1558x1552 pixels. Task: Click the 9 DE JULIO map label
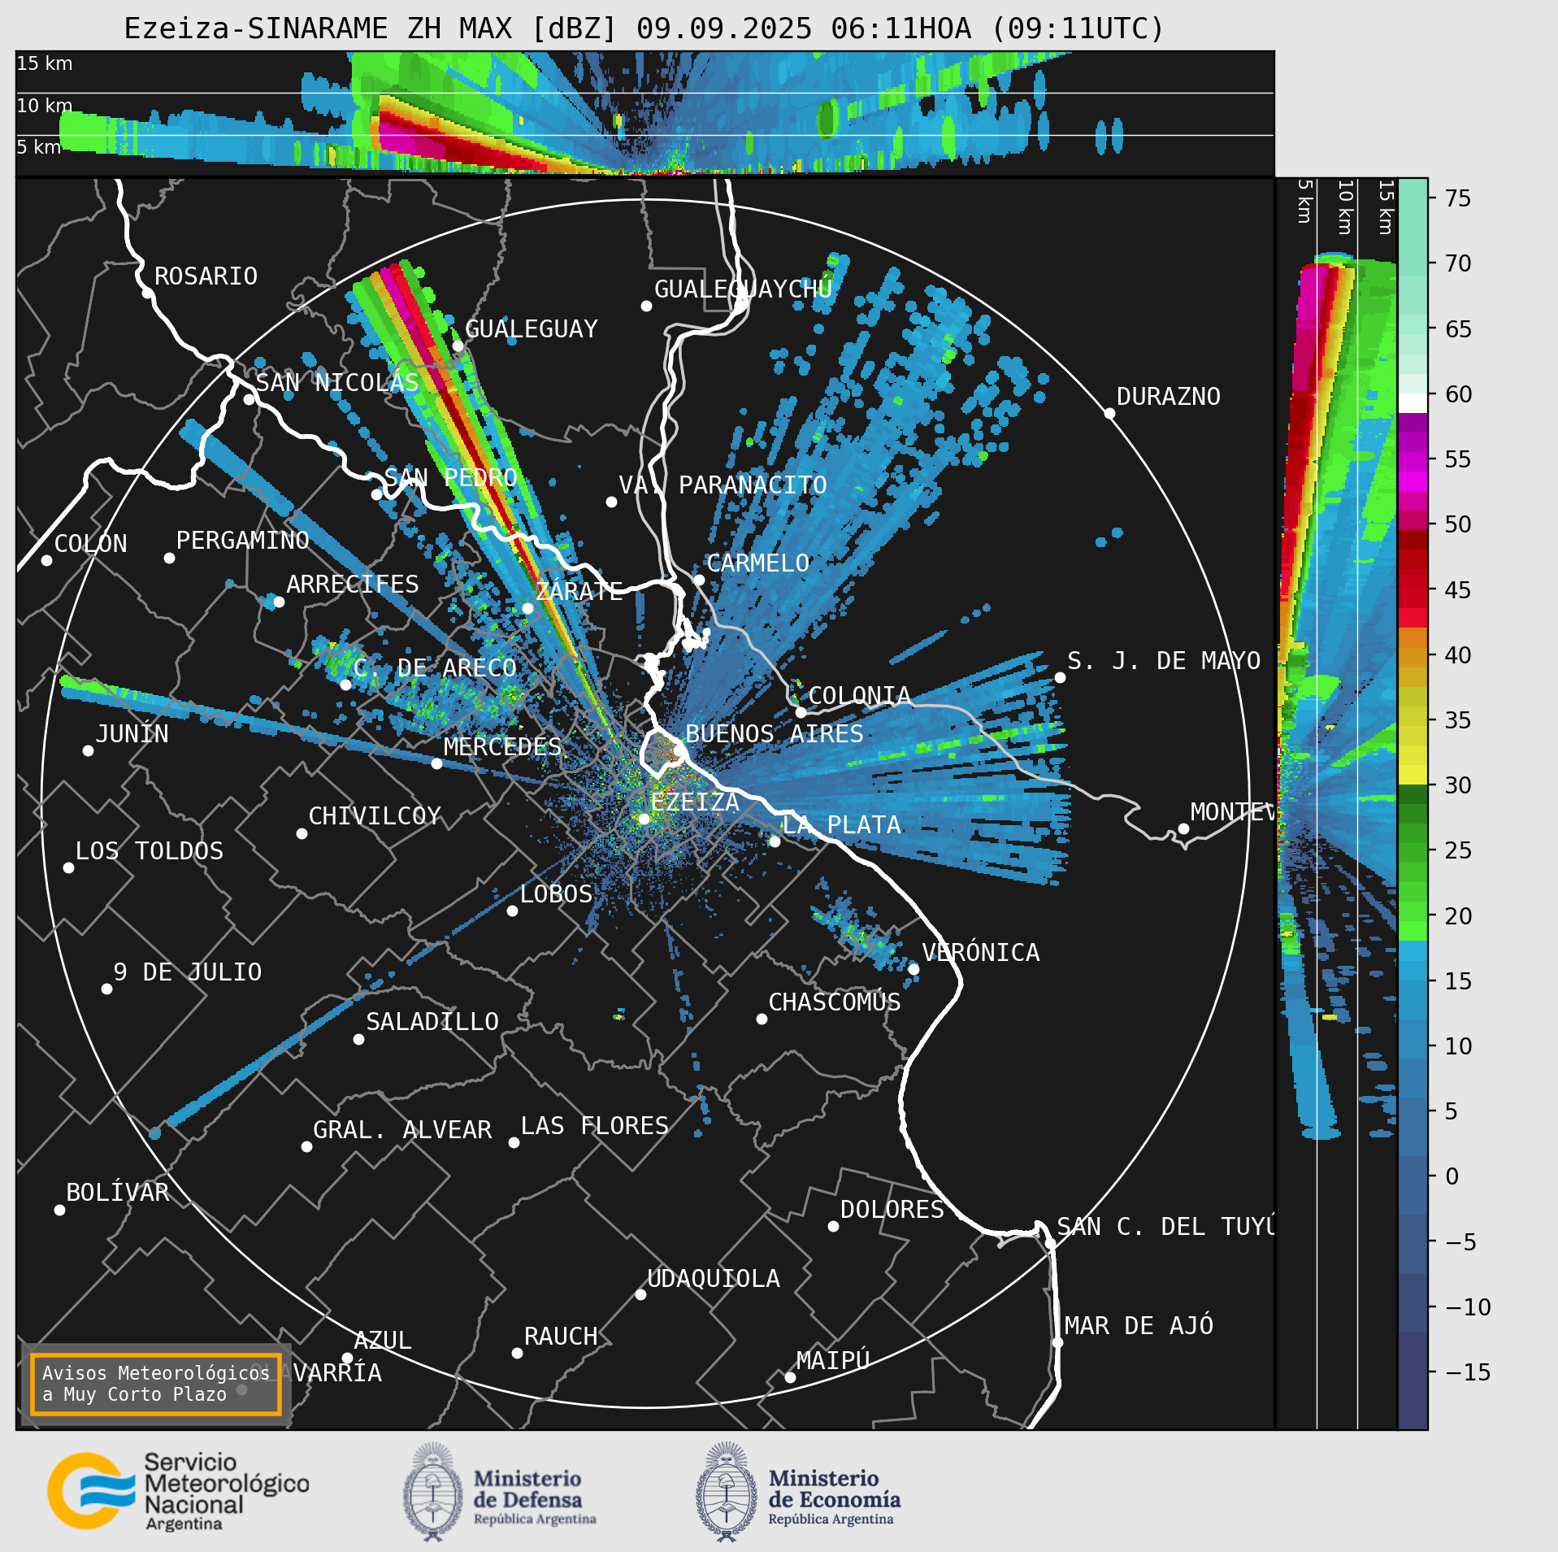(188, 972)
